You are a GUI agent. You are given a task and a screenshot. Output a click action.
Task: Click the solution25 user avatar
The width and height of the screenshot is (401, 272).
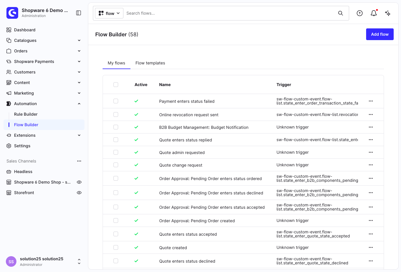point(11,262)
